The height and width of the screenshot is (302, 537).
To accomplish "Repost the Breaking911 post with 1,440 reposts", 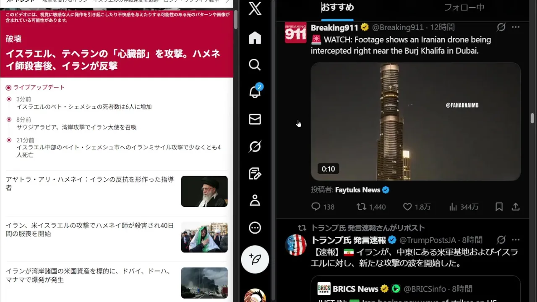I will (371, 207).
